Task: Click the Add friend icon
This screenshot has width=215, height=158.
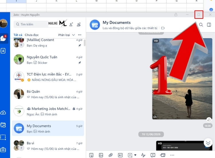Action: pyautogui.click(x=71, y=24)
